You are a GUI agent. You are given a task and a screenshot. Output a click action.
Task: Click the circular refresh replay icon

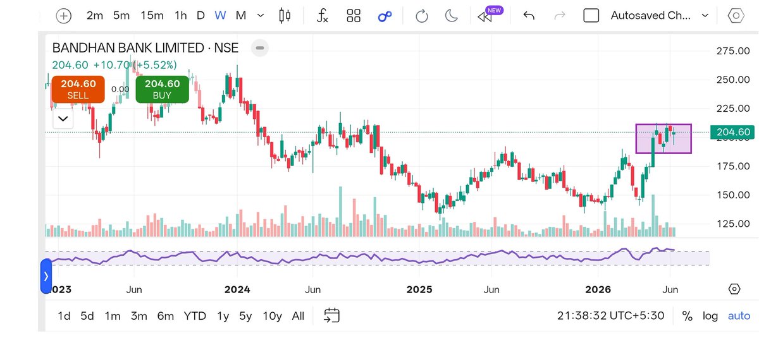coord(422,16)
